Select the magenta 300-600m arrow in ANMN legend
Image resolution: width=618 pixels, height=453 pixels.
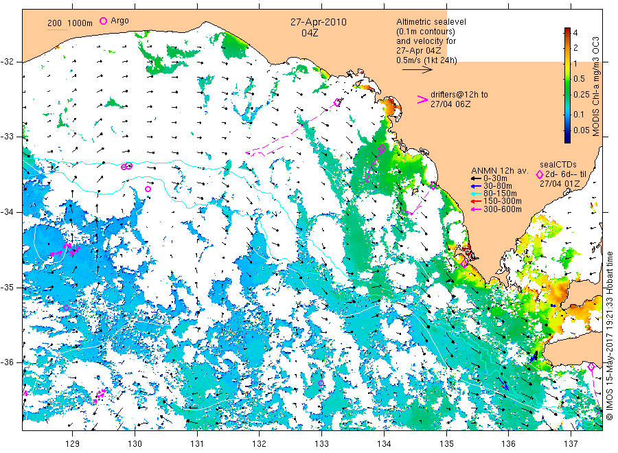click(476, 209)
